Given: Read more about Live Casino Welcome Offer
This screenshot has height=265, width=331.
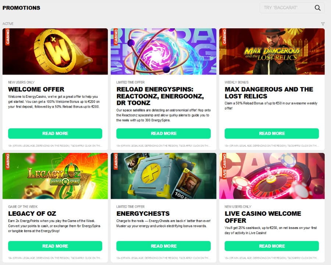Looking at the screenshot, I should click(x=272, y=246).
